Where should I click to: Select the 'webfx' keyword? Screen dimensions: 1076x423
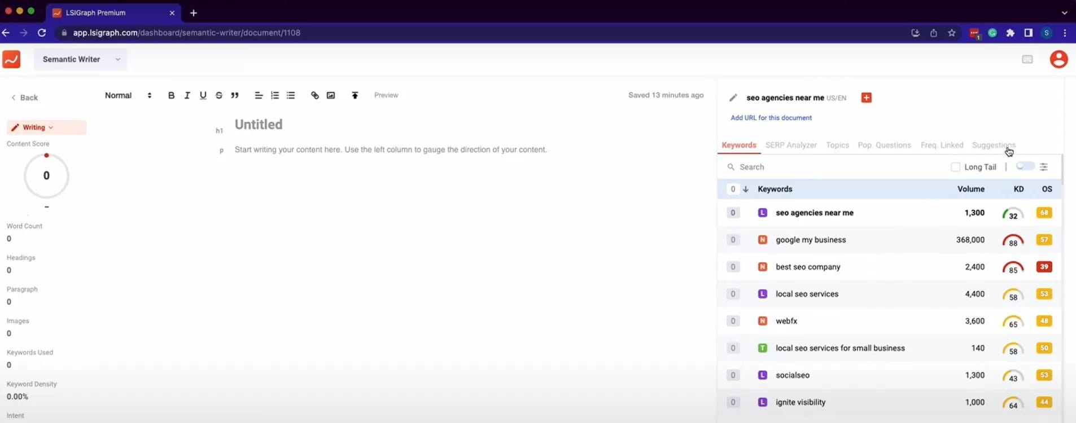tap(786, 321)
